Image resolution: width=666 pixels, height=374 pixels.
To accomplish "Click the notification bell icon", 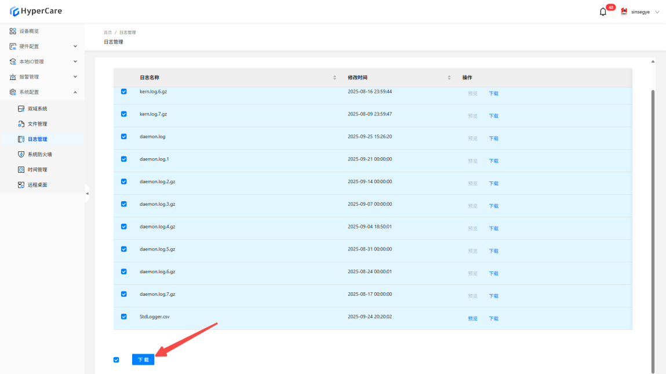I will (x=603, y=12).
